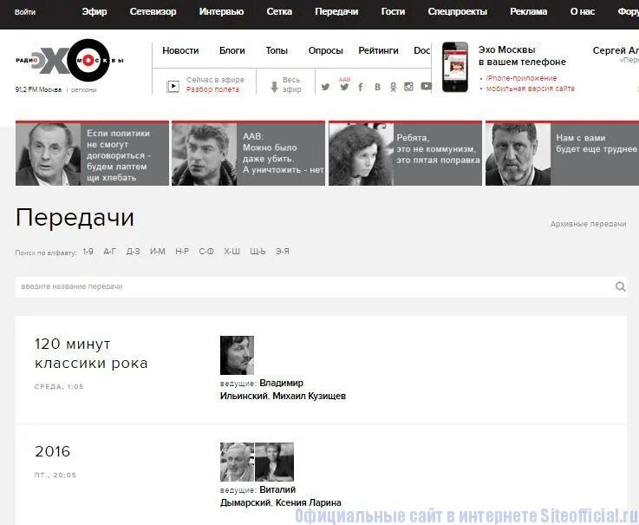Screen dimensions: 639x525
Task: Open banner 'ААВ: Можно было даже убить'
Action: click(248, 154)
